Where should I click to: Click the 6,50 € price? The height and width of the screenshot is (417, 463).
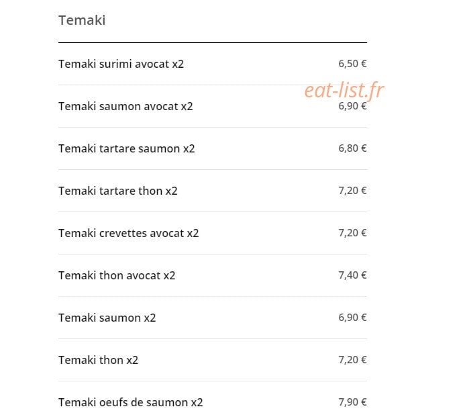(x=352, y=64)
